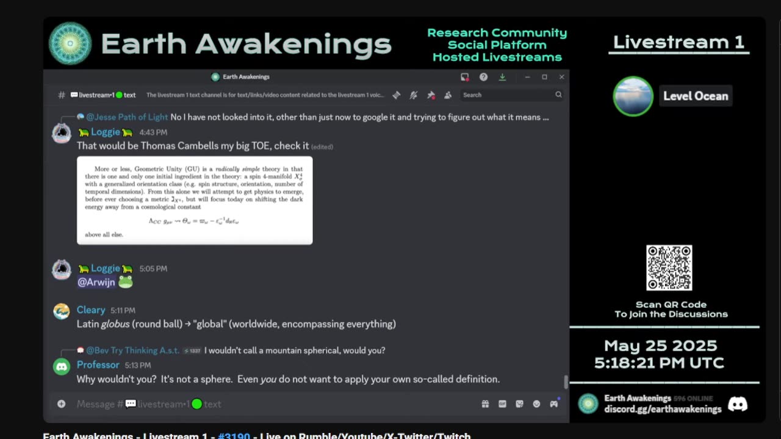Click the 5:18:21 PM UTC timestamp text

[659, 363]
